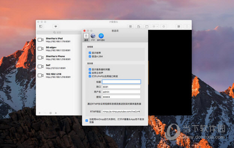Toggle the 显示帧率 checkbox

click(x=90, y=53)
